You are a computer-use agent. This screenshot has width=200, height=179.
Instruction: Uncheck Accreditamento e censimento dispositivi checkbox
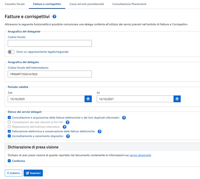click(9, 136)
